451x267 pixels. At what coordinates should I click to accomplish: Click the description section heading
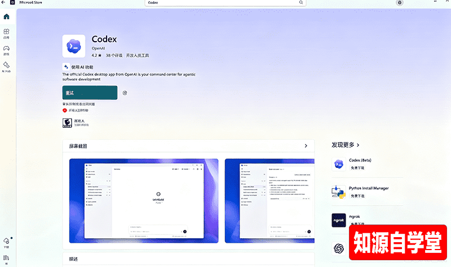click(x=73, y=259)
